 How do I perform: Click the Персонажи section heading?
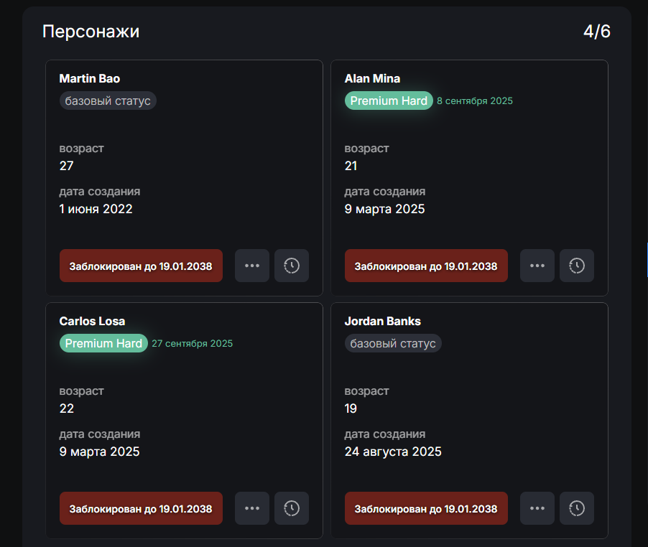click(91, 32)
